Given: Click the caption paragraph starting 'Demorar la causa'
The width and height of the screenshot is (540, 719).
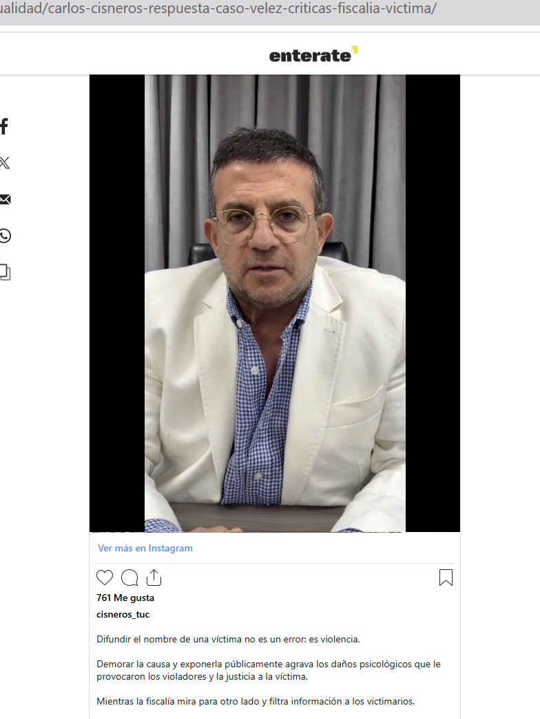Looking at the screenshot, I should [x=268, y=670].
